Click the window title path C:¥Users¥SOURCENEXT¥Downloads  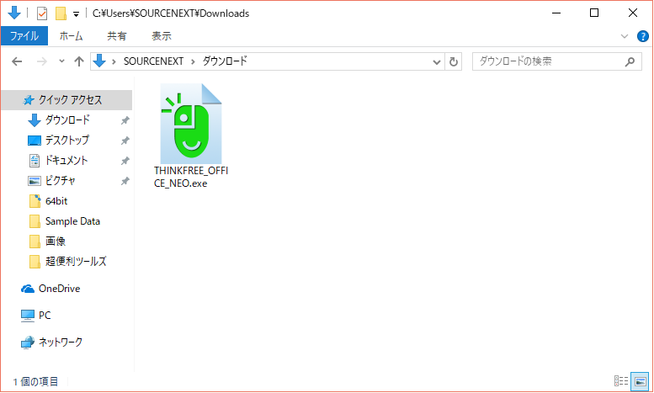click(x=171, y=13)
